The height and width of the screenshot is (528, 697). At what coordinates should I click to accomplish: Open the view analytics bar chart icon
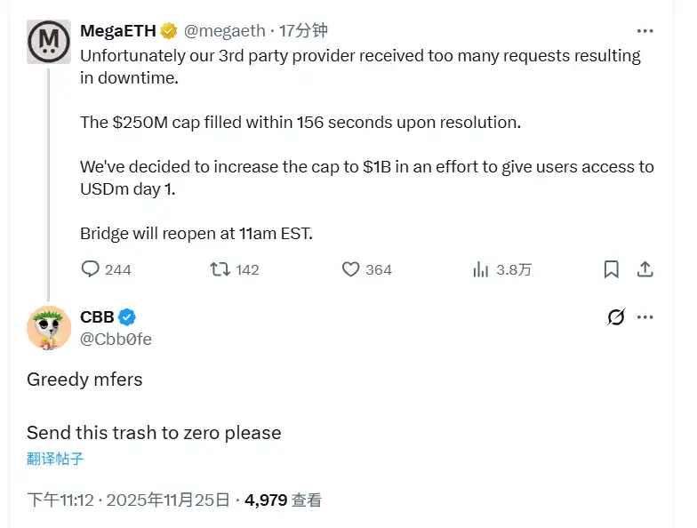tap(481, 269)
